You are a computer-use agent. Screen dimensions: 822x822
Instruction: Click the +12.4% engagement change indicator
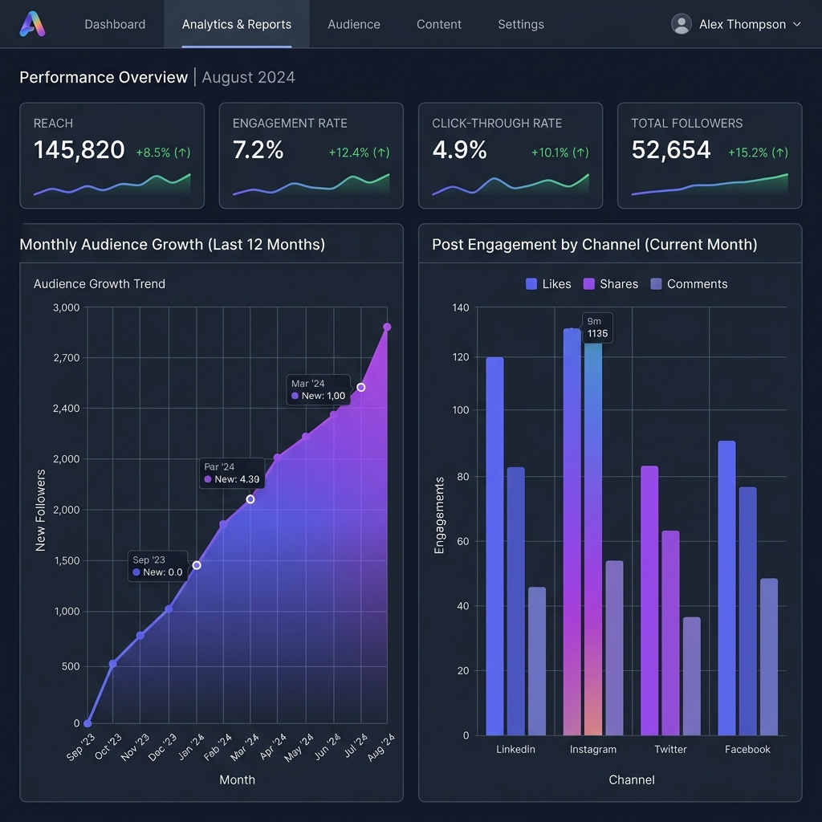tap(359, 153)
